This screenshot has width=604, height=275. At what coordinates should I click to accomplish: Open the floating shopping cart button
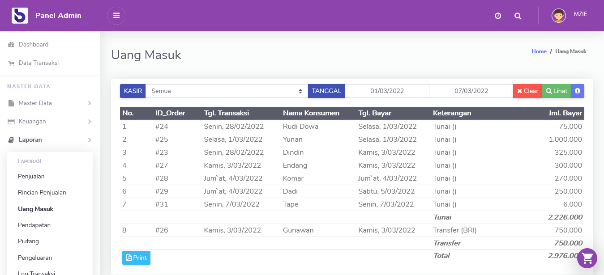(x=587, y=258)
